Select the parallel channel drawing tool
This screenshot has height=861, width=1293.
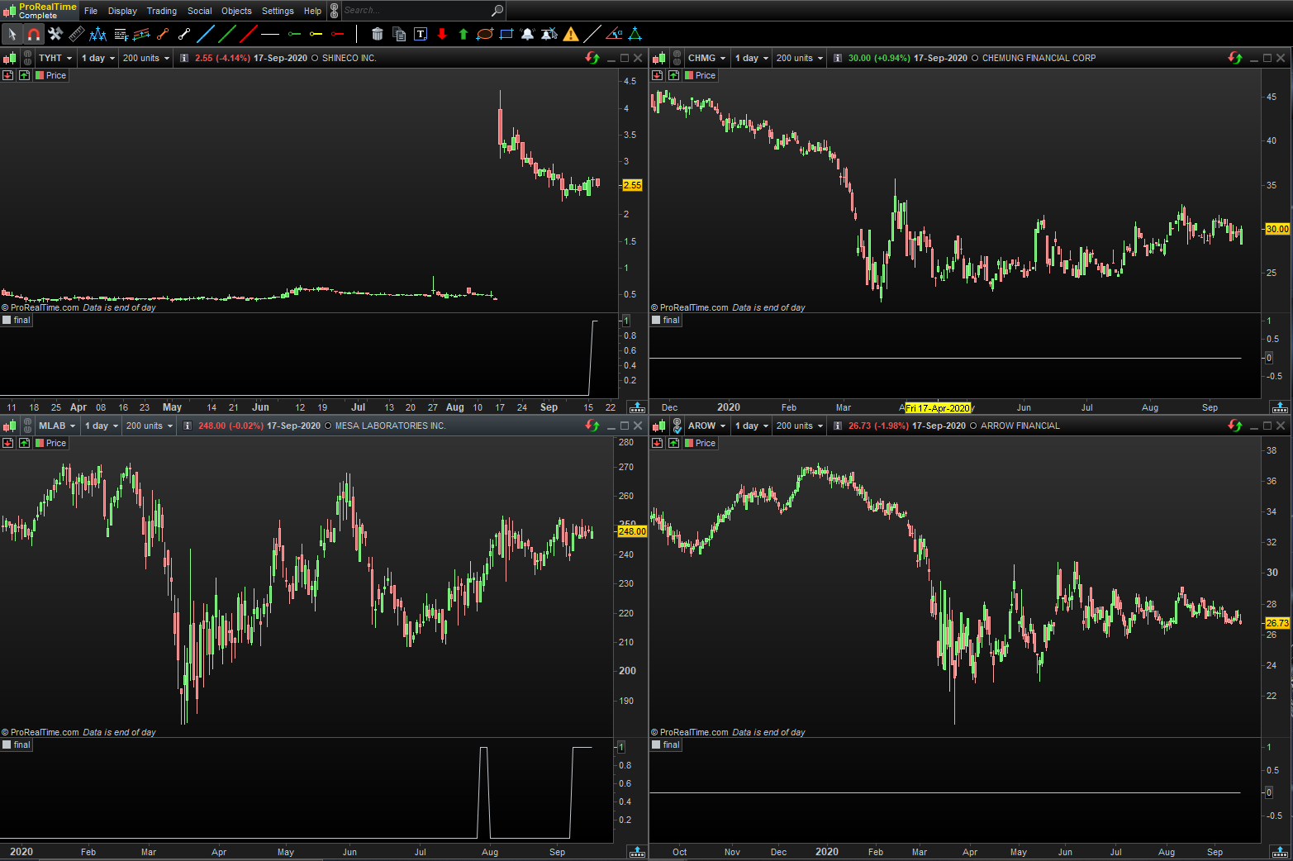[x=141, y=34]
